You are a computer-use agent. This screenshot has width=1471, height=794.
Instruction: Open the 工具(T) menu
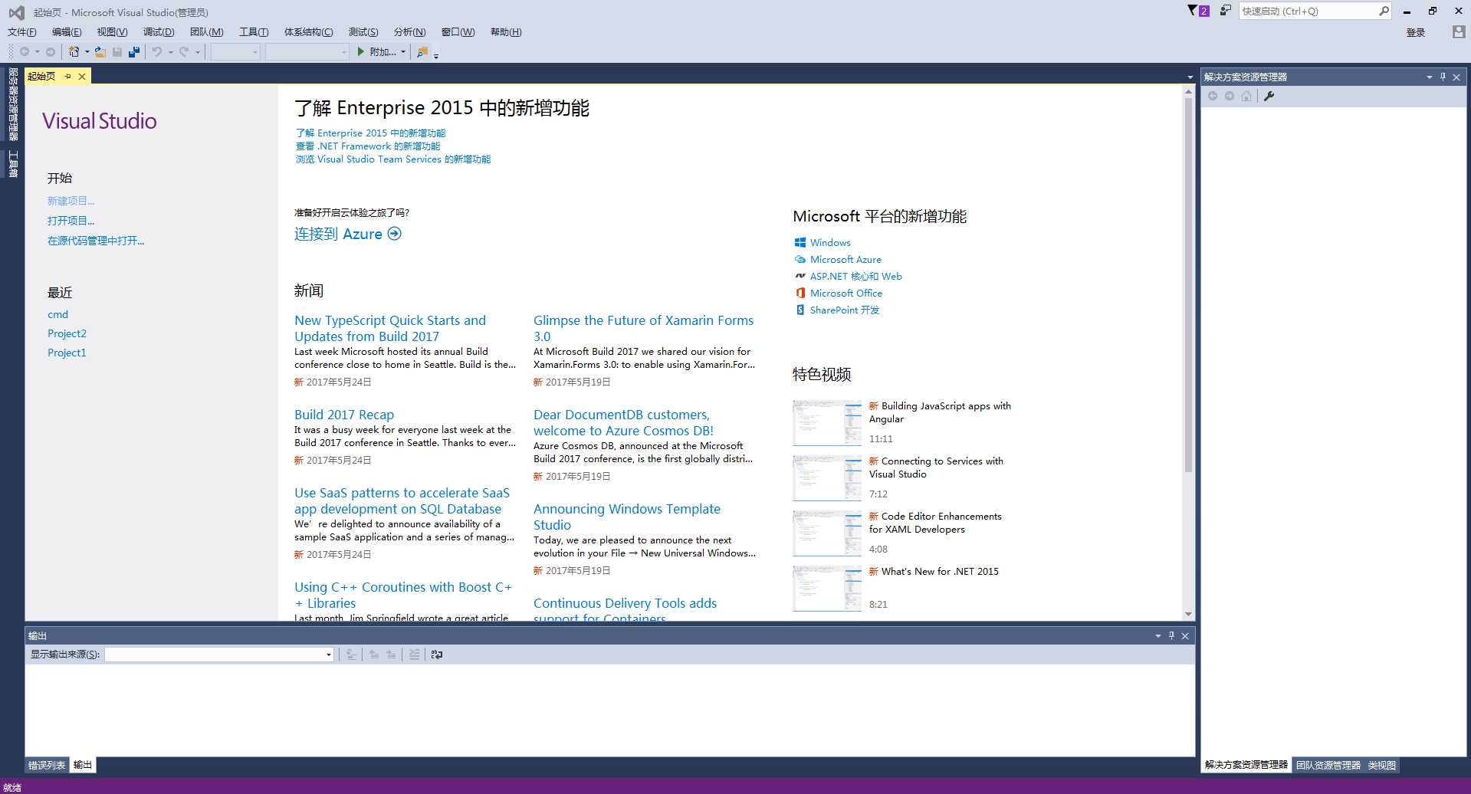point(254,31)
